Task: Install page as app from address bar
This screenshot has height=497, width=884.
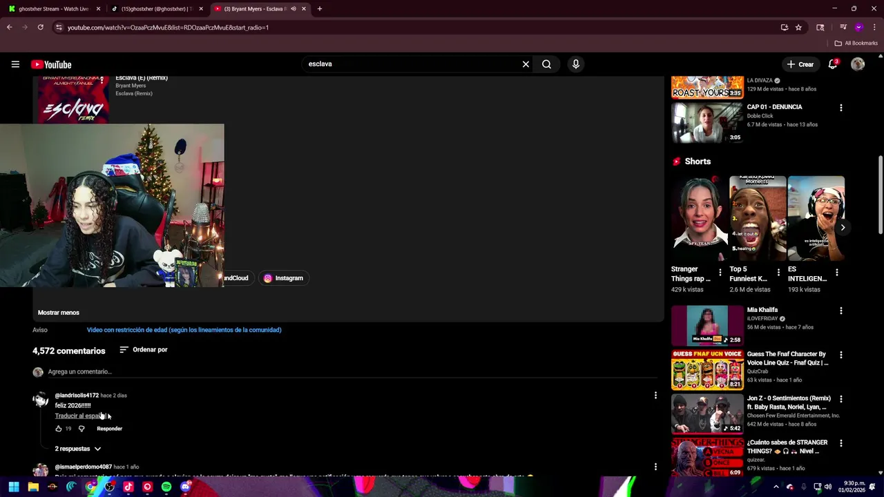Action: 785,28
